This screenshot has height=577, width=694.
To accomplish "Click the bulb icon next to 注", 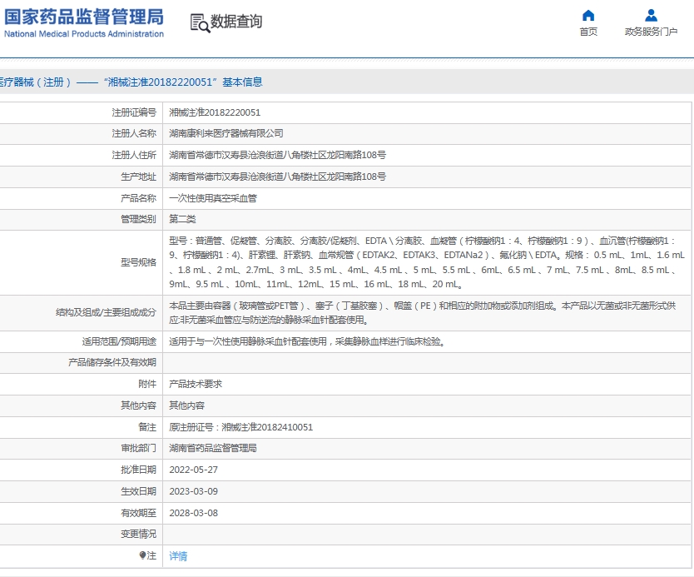I will [142, 555].
